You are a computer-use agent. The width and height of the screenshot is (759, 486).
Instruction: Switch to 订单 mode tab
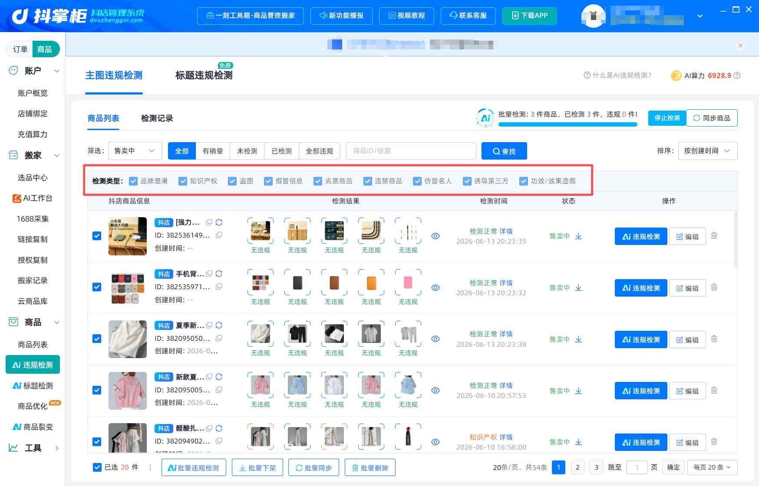point(20,49)
